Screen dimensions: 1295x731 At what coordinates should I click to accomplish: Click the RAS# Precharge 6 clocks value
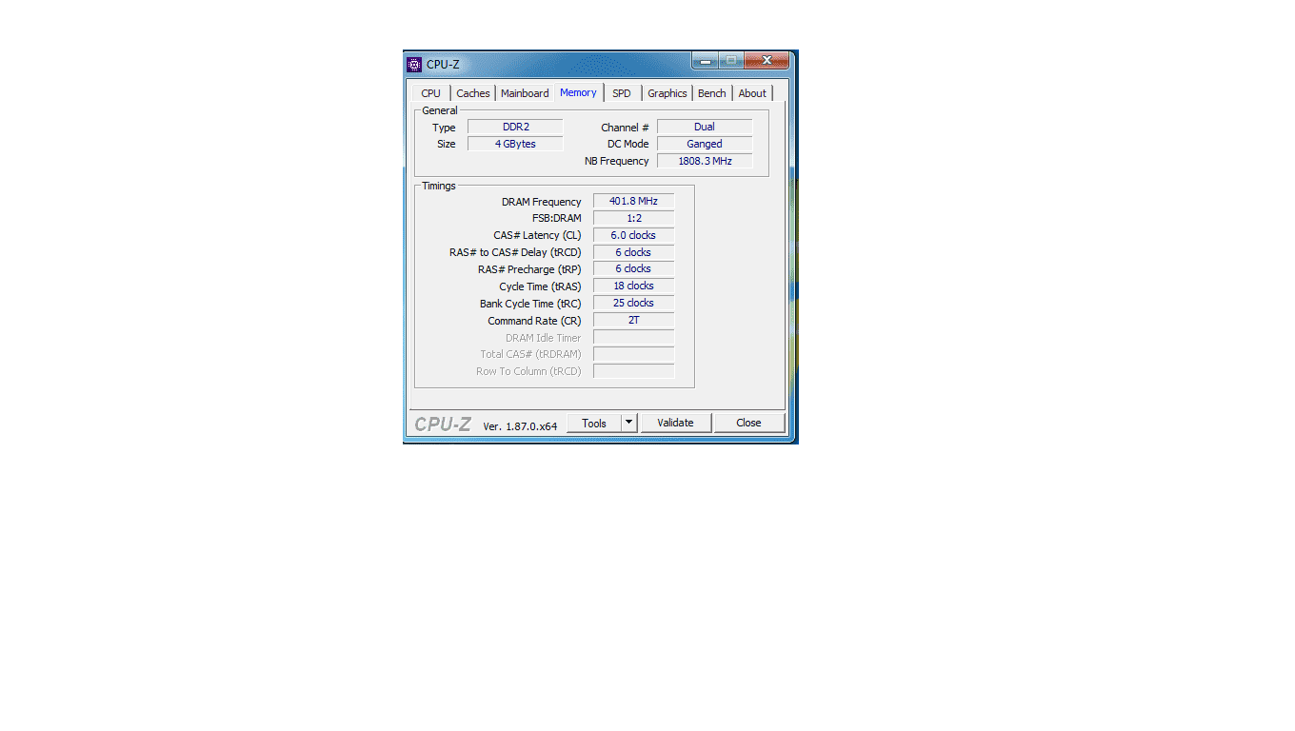[633, 268]
